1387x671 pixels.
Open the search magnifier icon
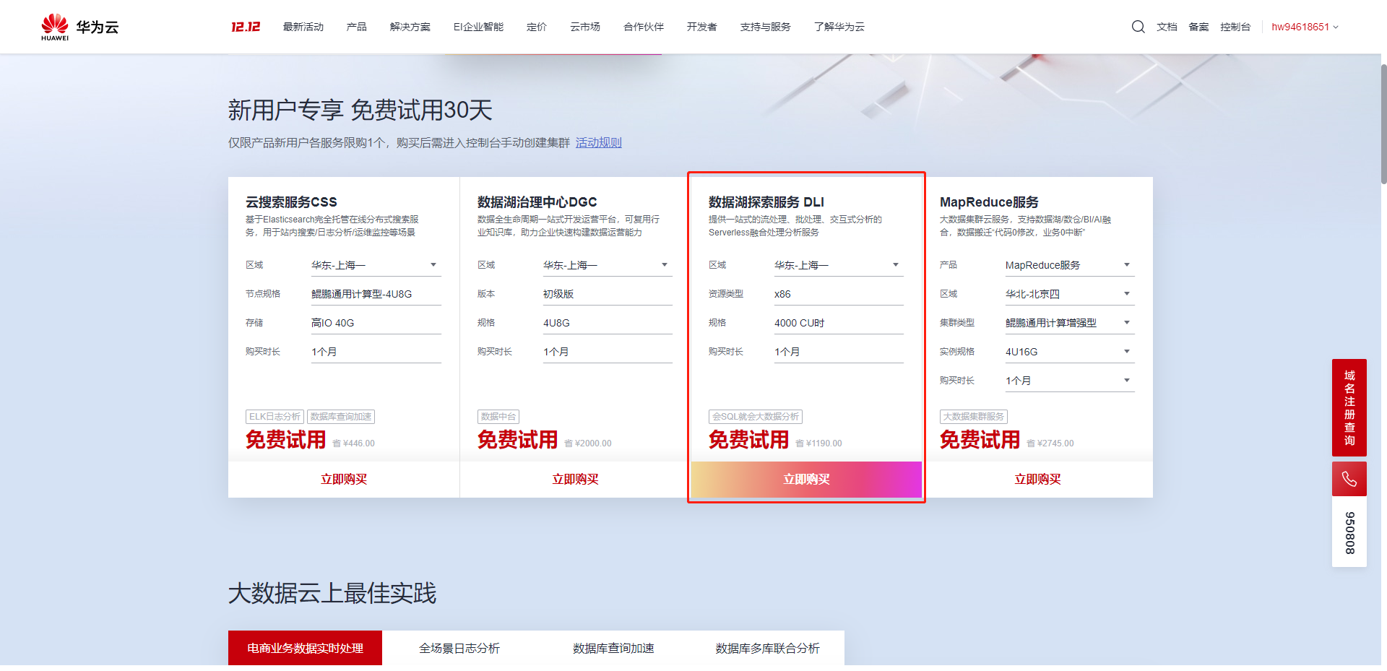(1138, 27)
